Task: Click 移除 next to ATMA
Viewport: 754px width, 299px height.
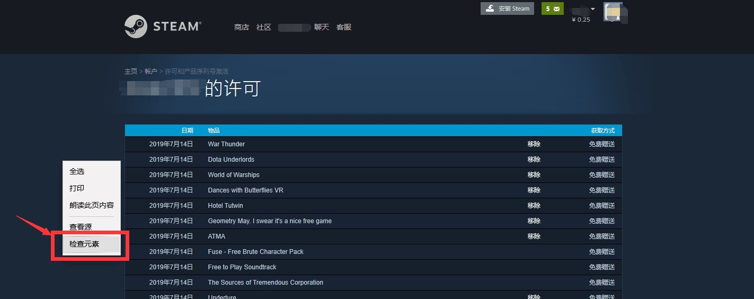Action: pyautogui.click(x=534, y=236)
